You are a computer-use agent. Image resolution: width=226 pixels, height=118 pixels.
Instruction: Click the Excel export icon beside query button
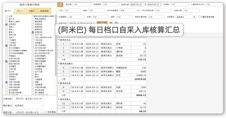(x=111, y=23)
